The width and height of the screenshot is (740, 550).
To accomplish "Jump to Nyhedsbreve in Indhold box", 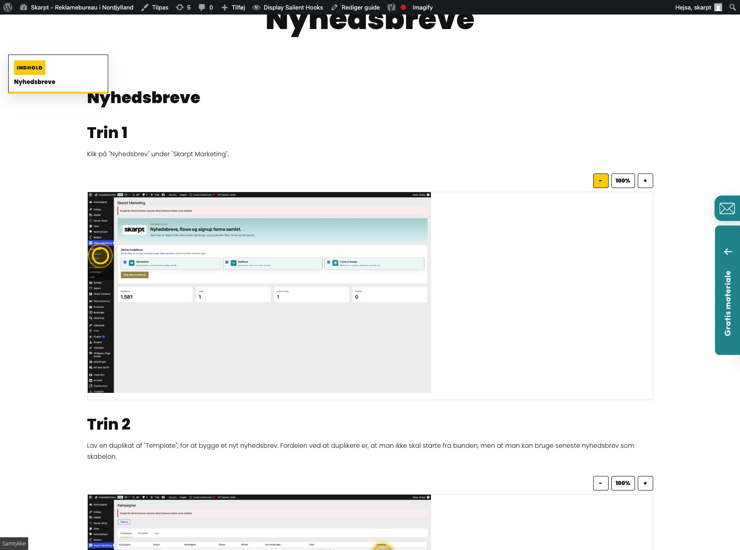I will 35,82.
